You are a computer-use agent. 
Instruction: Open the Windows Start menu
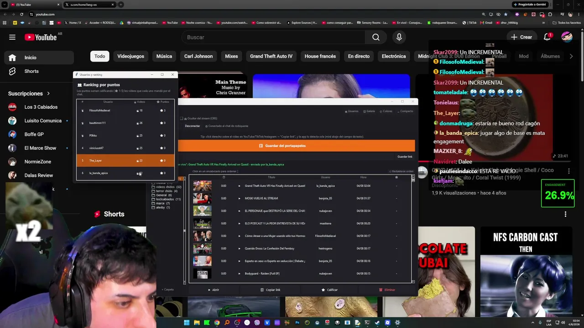(x=187, y=323)
